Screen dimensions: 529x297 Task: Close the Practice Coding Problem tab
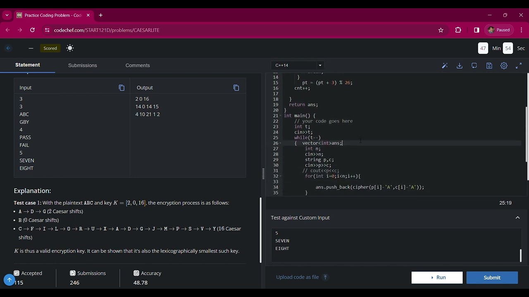pos(88,15)
